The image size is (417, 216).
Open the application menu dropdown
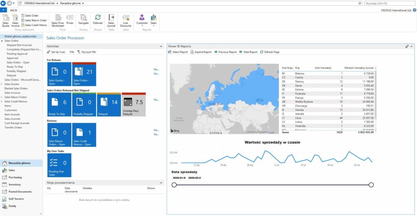click(3, 10)
